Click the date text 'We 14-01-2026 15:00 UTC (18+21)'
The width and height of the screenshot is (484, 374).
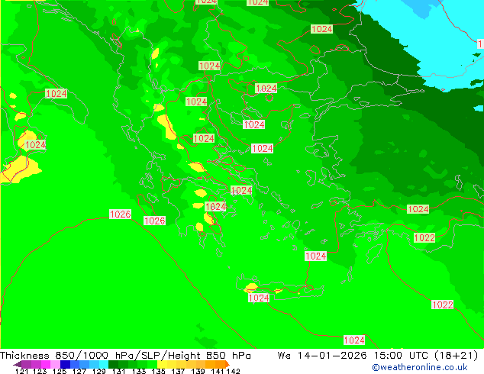coord(378,356)
